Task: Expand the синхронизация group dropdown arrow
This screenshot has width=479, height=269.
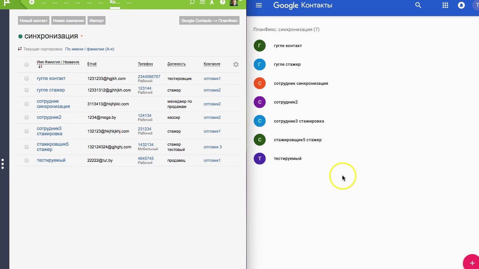Action: tap(82, 37)
